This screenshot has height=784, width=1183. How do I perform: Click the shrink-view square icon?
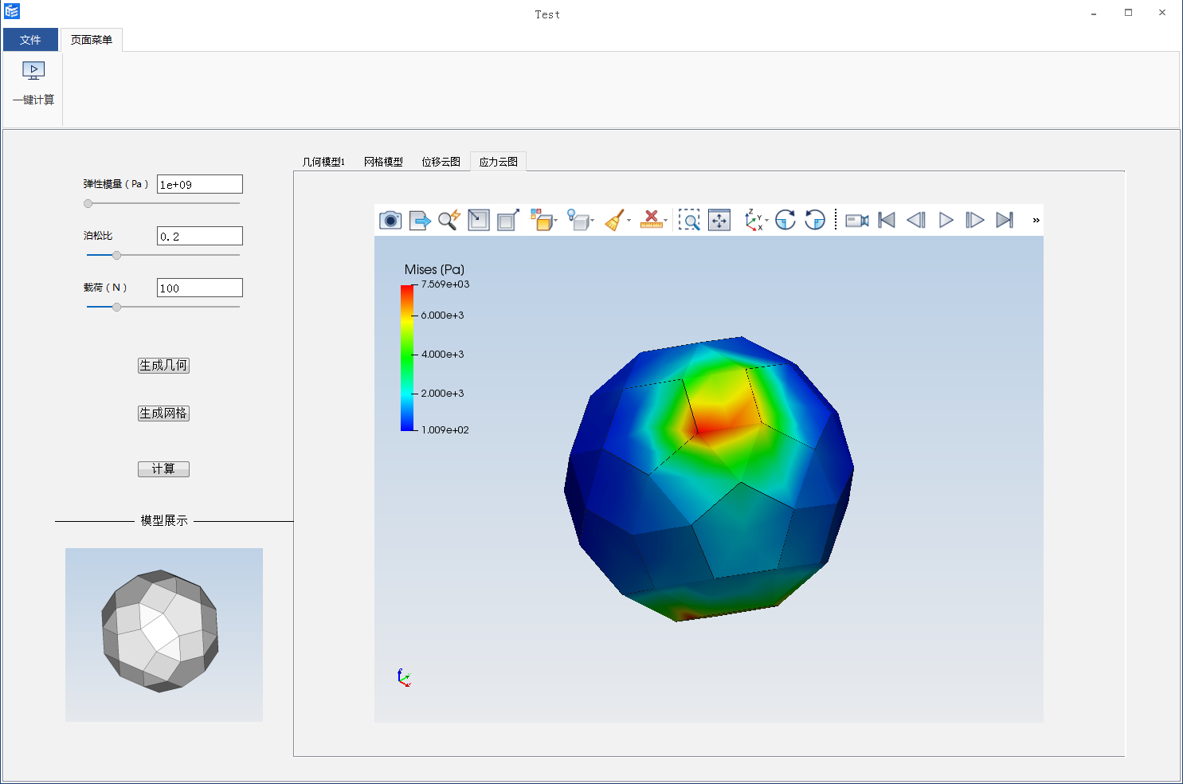(479, 220)
